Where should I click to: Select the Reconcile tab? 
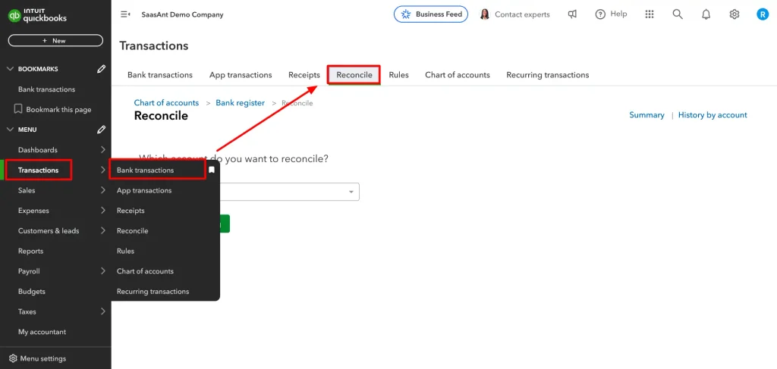354,75
